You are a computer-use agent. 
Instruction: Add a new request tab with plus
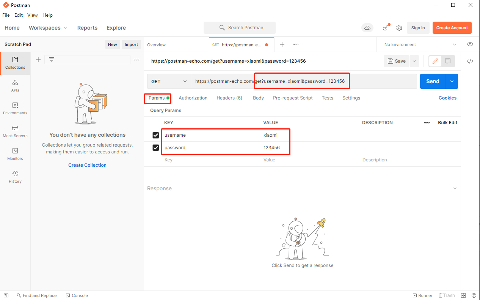pos(282,44)
